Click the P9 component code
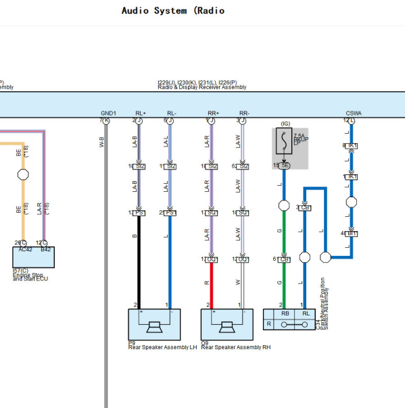This screenshot has height=408, width=405. point(132,343)
